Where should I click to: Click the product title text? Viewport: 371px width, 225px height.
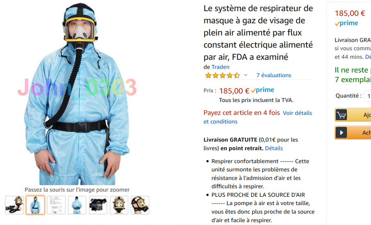(x=258, y=32)
